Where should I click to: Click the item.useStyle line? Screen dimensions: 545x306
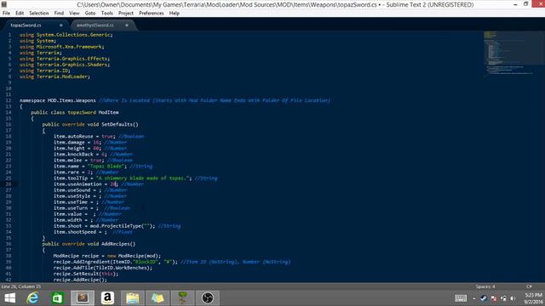pyautogui.click(x=90, y=196)
